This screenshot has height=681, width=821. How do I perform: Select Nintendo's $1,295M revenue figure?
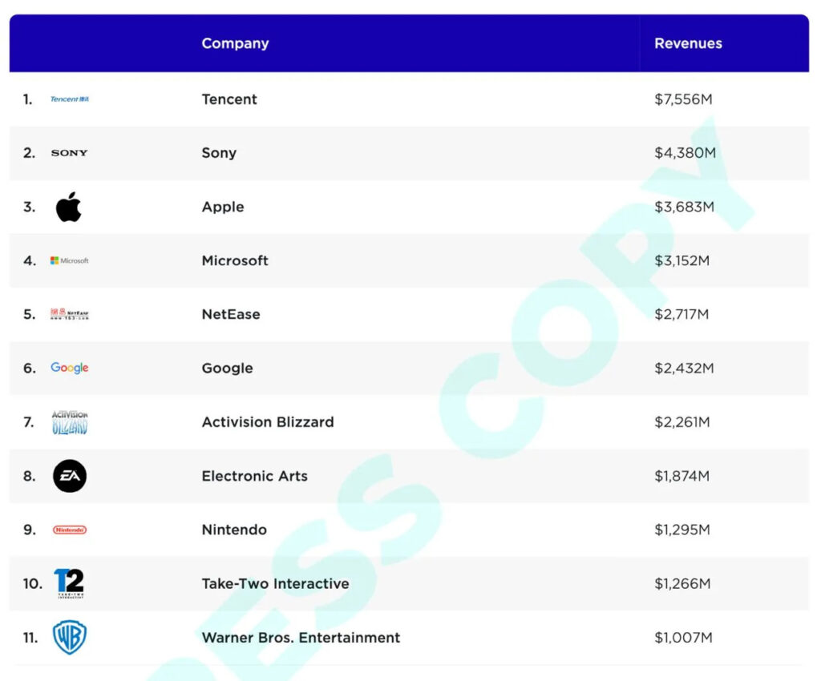pos(682,530)
